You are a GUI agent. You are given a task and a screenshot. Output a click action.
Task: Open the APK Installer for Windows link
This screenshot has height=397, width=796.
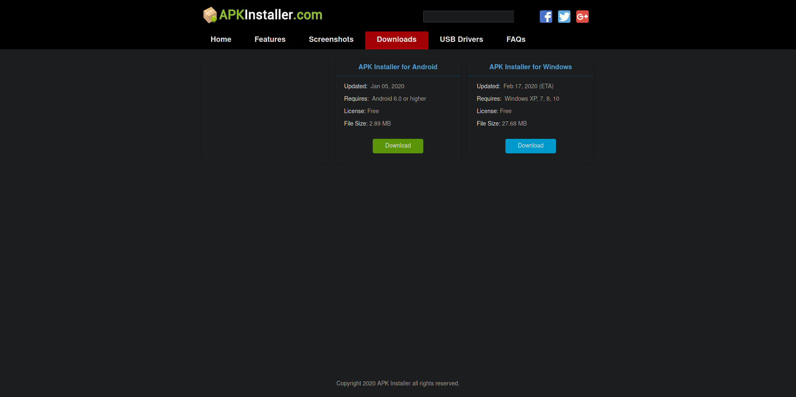[531, 67]
